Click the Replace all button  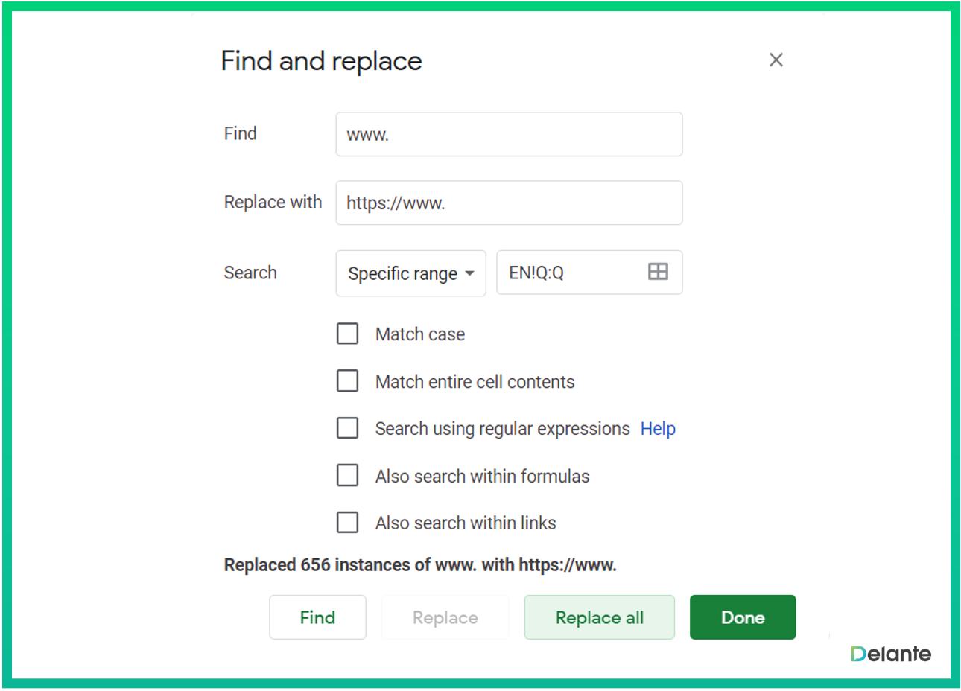(599, 617)
